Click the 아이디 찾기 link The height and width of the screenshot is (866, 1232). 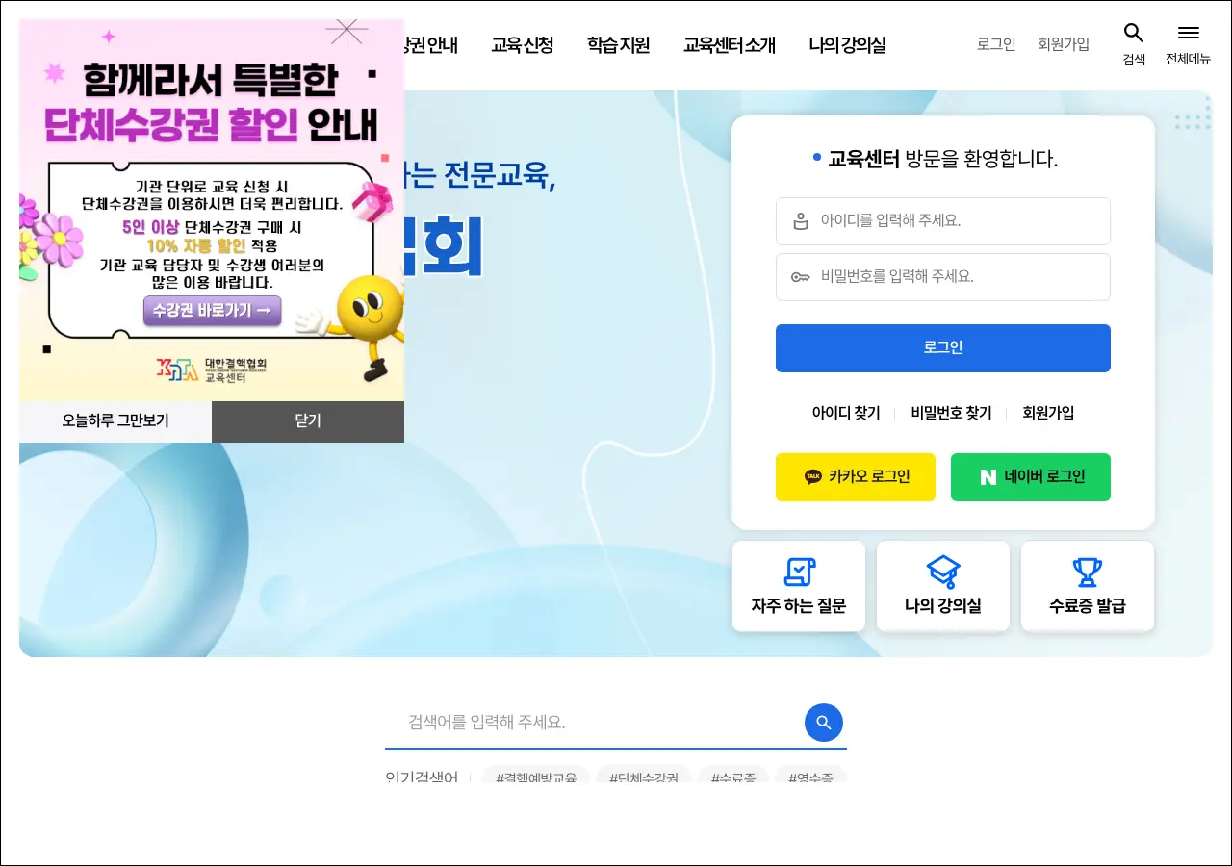846,413
